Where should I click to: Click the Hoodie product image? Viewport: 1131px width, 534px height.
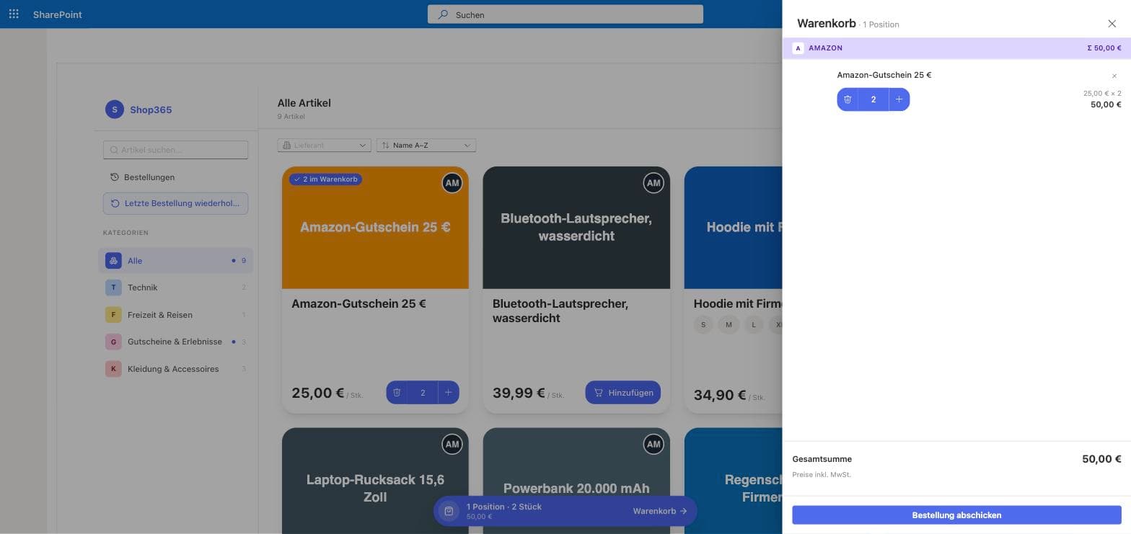point(733,228)
